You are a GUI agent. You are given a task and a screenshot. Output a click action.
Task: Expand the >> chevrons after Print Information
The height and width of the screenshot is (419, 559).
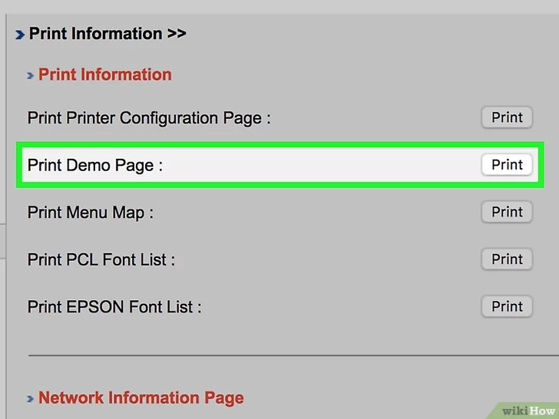coord(176,34)
